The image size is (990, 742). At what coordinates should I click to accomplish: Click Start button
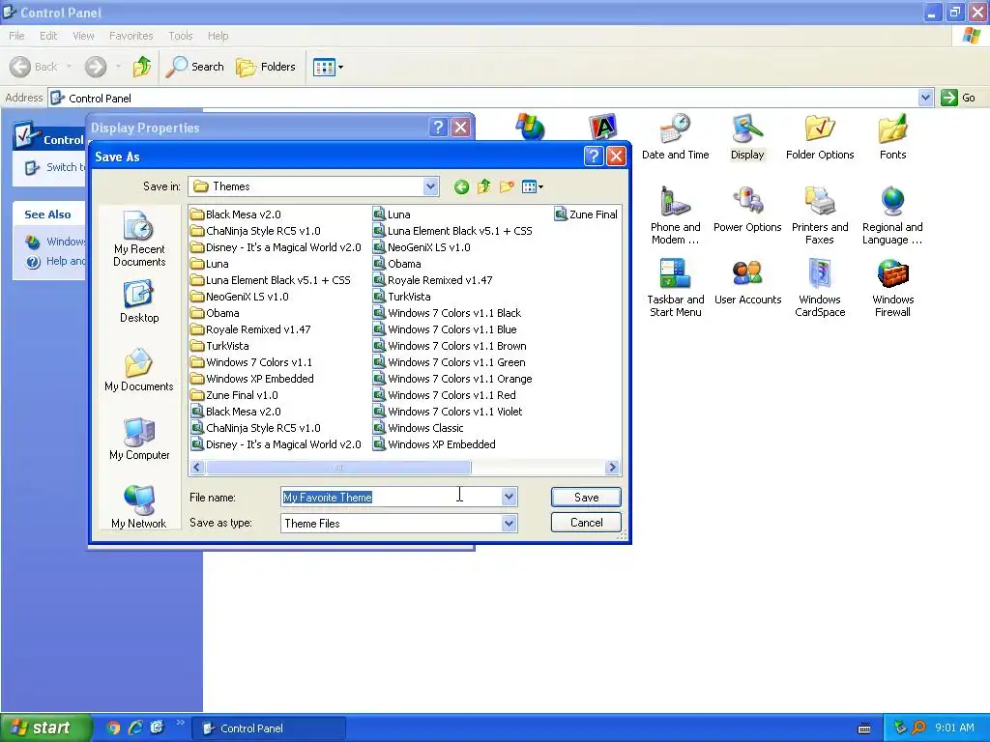[45, 728]
